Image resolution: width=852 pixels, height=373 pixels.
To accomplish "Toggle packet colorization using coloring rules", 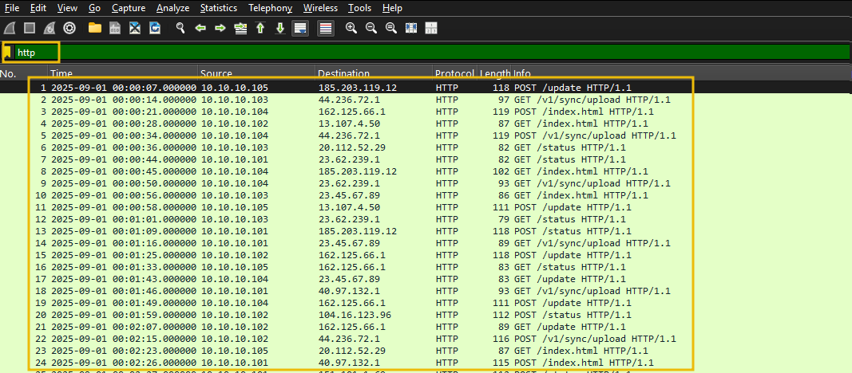I will [x=326, y=28].
